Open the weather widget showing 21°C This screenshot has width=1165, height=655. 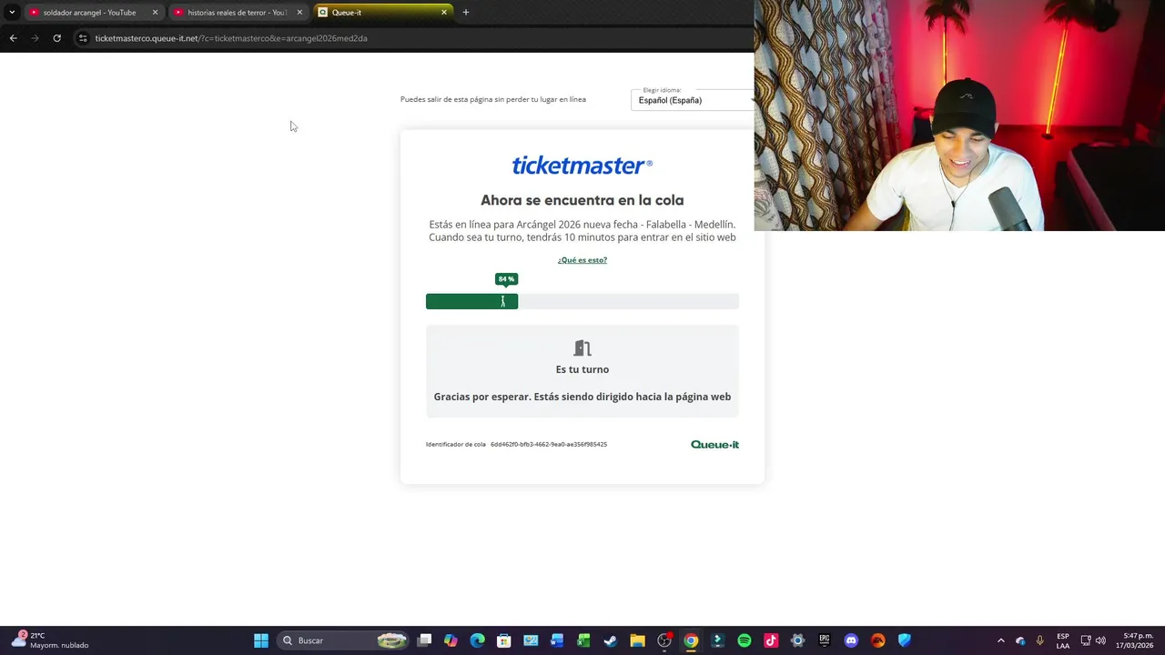50,640
